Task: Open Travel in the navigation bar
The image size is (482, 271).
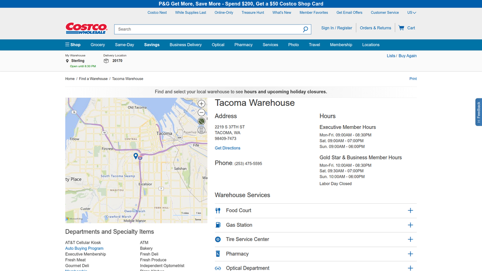Action: coord(314,45)
